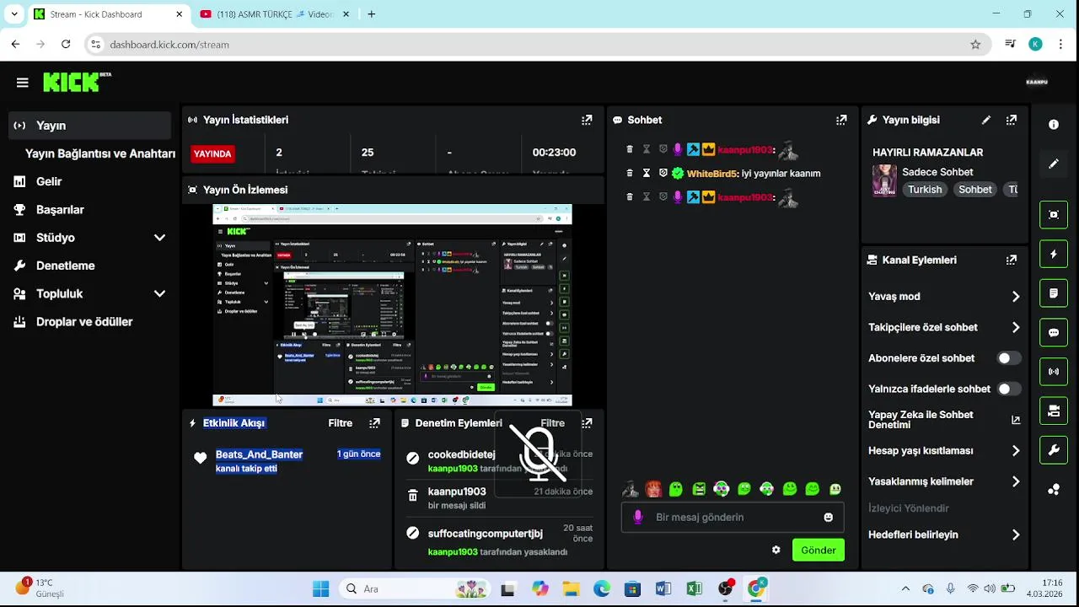The image size is (1079, 607).
Task: Select Yayın in the left sidebar
Action: (x=89, y=126)
